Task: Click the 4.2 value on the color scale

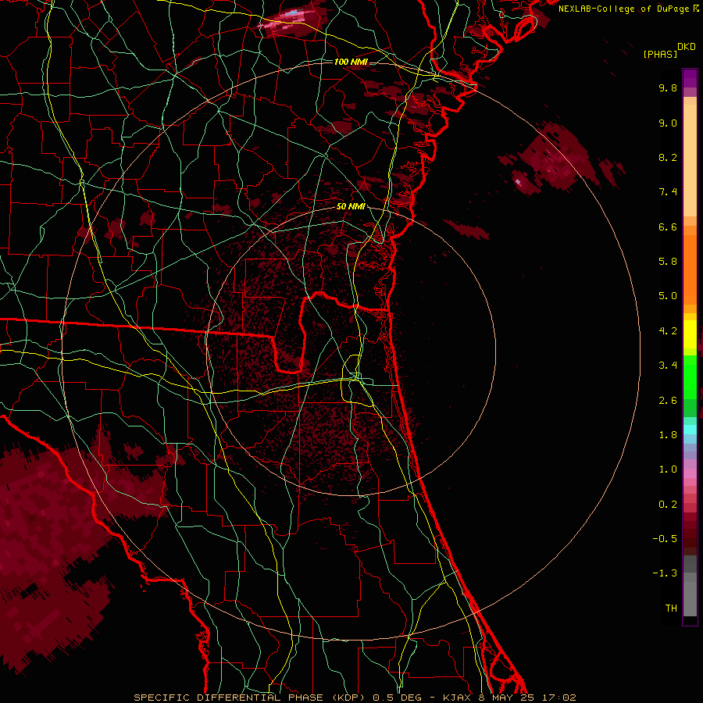Action: (668, 331)
